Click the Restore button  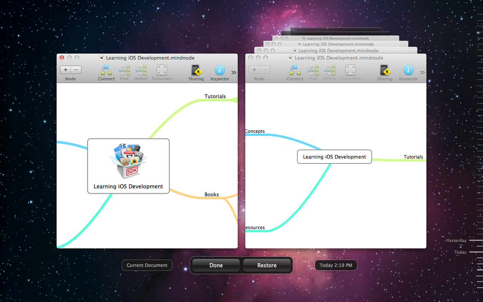point(267,265)
